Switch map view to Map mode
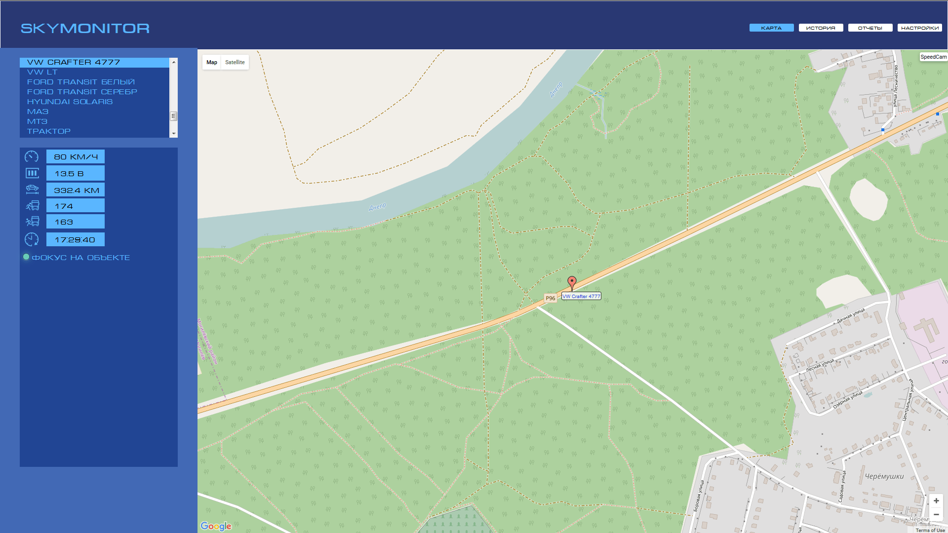This screenshot has width=948, height=533. (x=212, y=62)
